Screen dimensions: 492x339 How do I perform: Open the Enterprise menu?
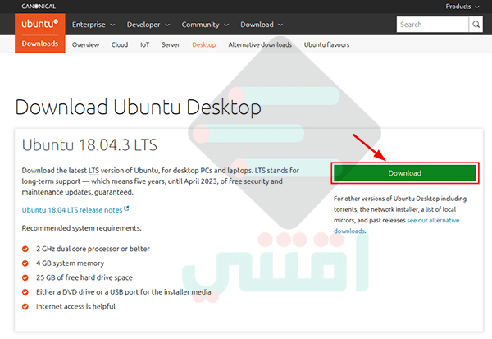93,25
